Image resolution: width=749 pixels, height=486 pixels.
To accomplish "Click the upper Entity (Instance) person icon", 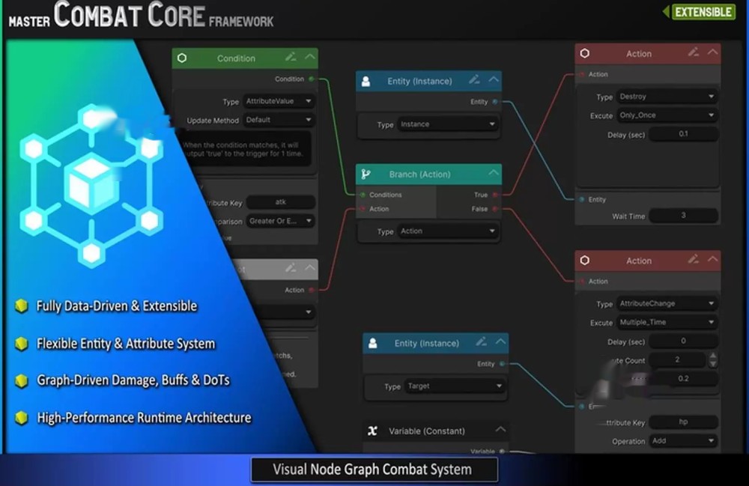I will pyautogui.click(x=366, y=81).
